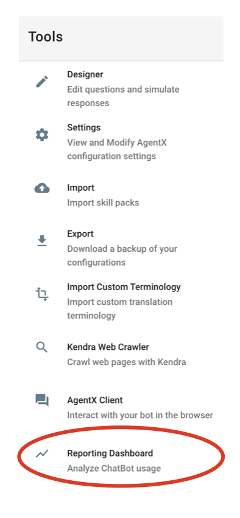This screenshot has height=518, width=240.
Task: Click the trend line Reporting Dashboard icon
Action: coord(42,454)
